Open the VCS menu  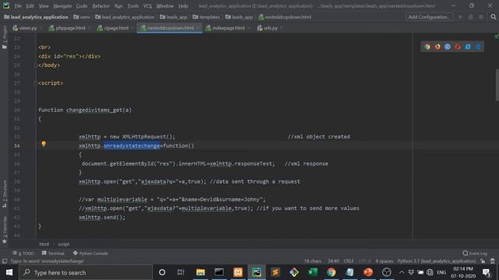147,5
